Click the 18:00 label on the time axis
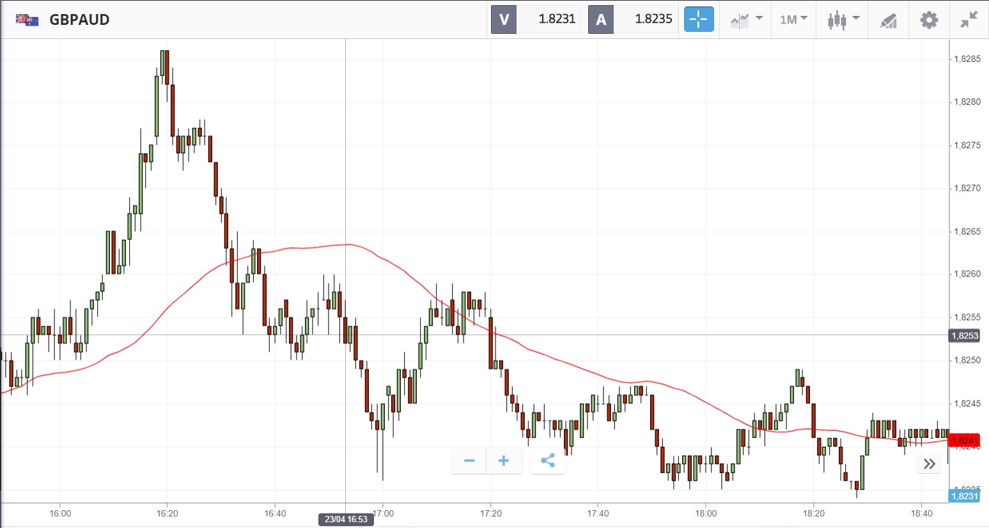This screenshot has width=989, height=528. coord(706,513)
